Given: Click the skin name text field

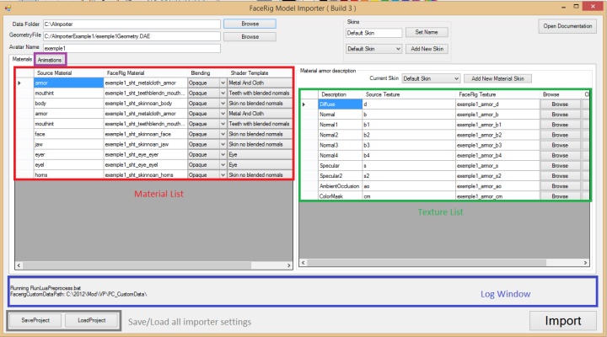Looking at the screenshot, I should pyautogui.click(x=373, y=33).
